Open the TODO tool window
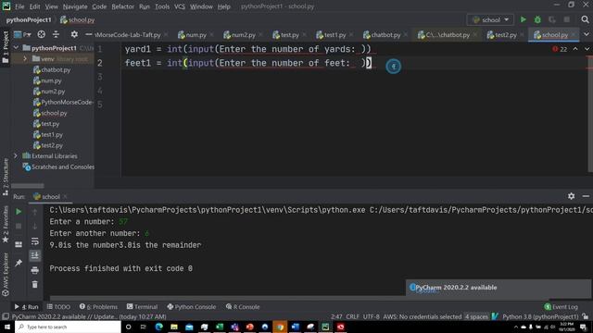This screenshot has height=333, width=593. [58, 306]
